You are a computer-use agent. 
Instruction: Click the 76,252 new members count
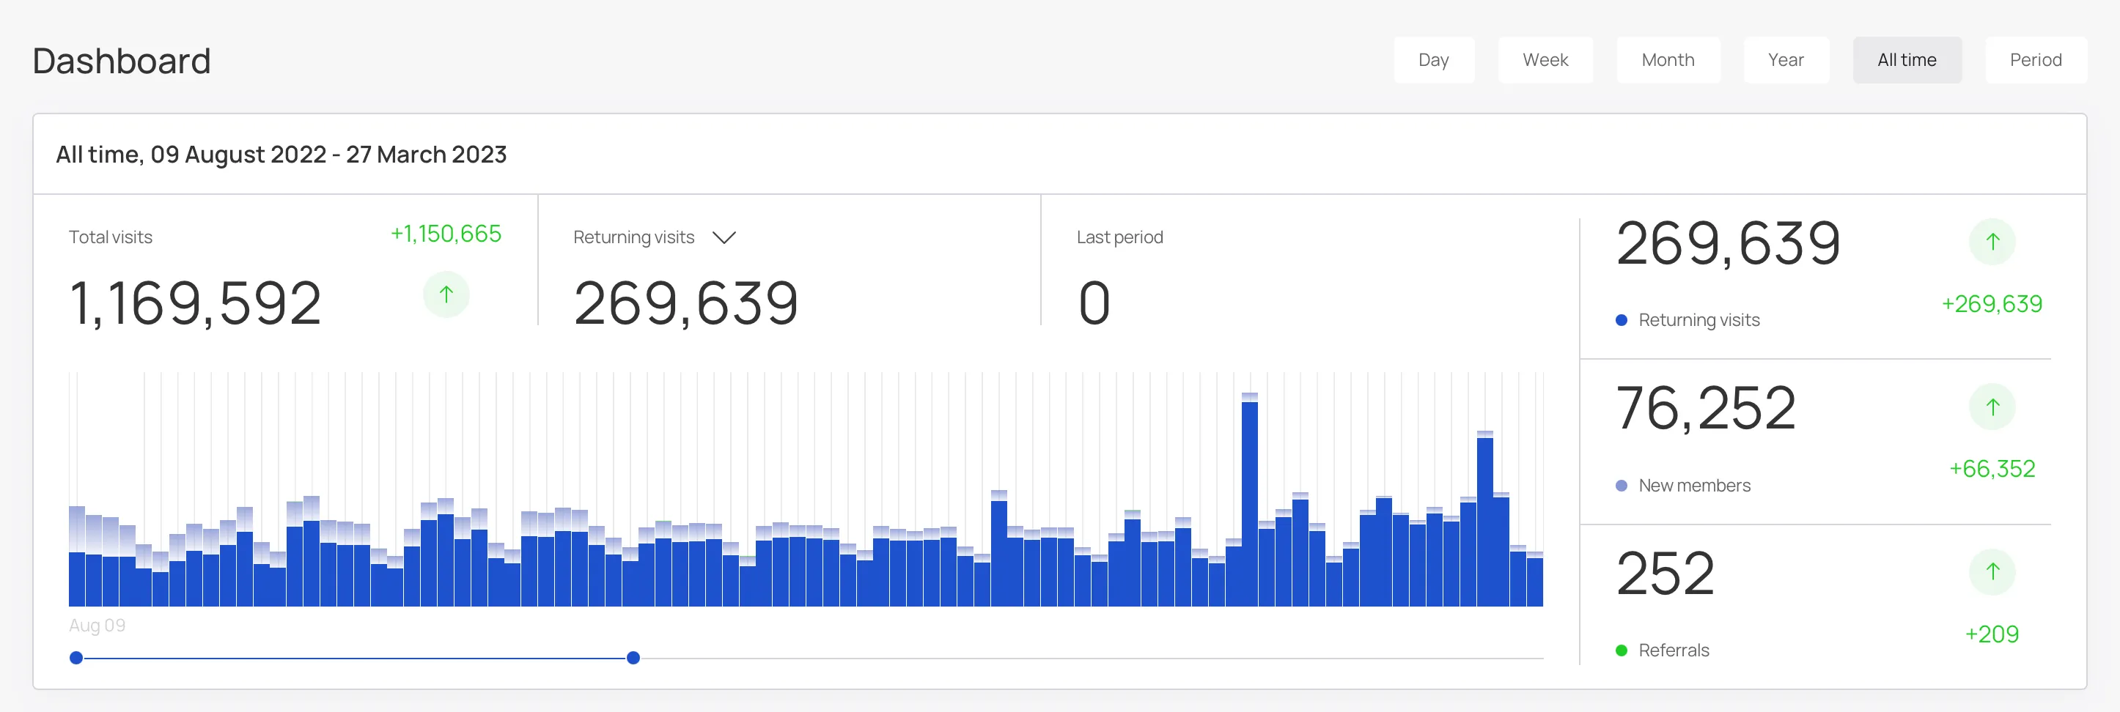[1705, 408]
